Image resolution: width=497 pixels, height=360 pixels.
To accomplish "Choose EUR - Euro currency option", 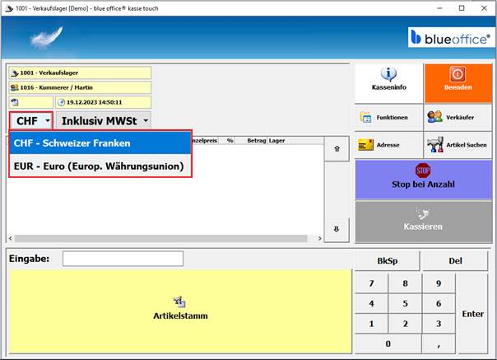I will pos(100,166).
